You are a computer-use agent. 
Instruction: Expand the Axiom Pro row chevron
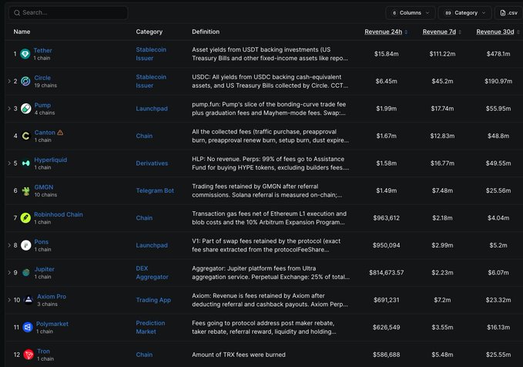click(9, 300)
